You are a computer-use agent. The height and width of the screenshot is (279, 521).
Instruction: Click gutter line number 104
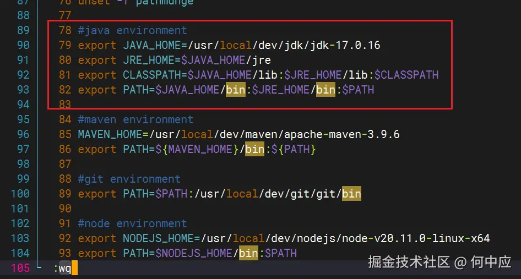(x=20, y=254)
